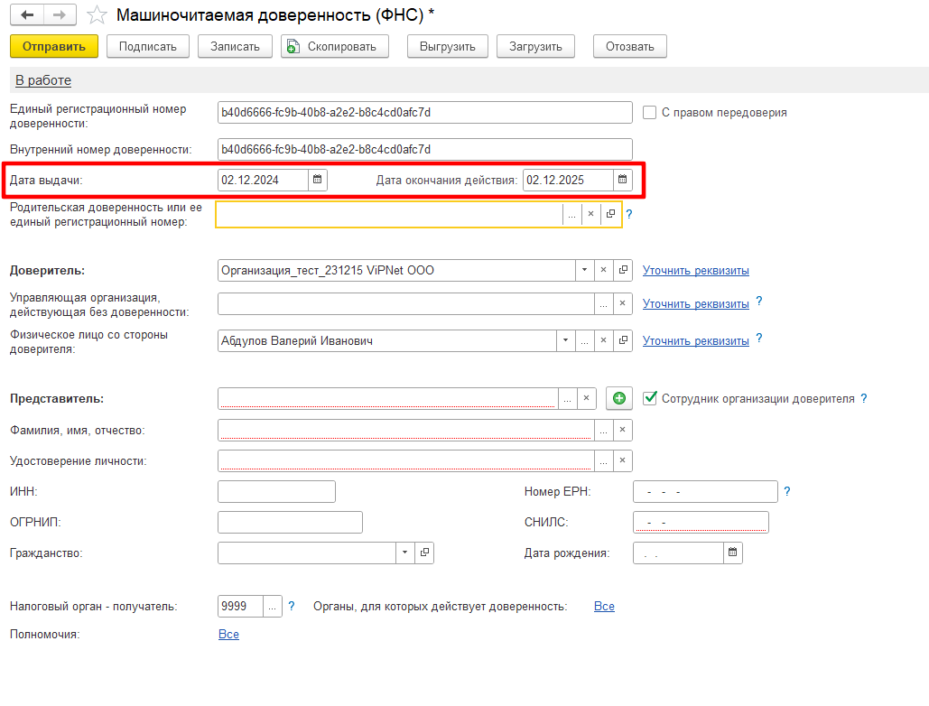Open the Полномочия Все link

tap(228, 635)
